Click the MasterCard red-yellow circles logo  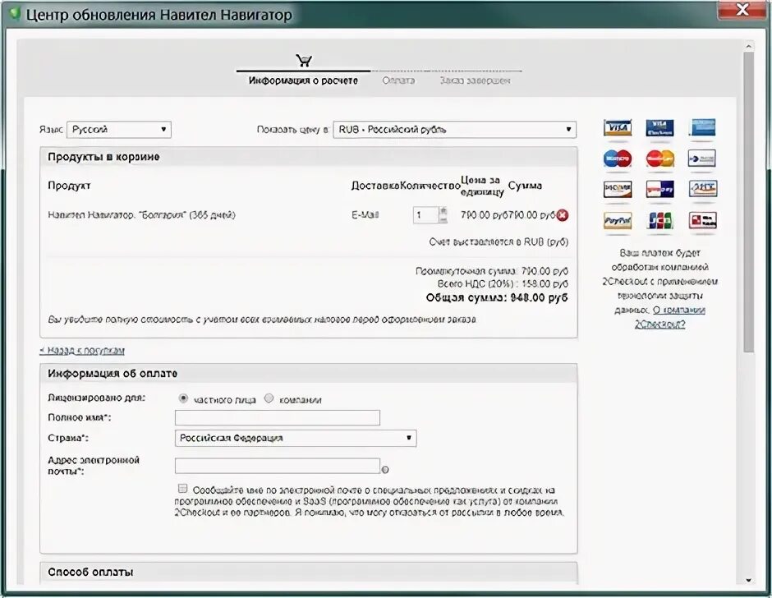pyautogui.click(x=659, y=159)
